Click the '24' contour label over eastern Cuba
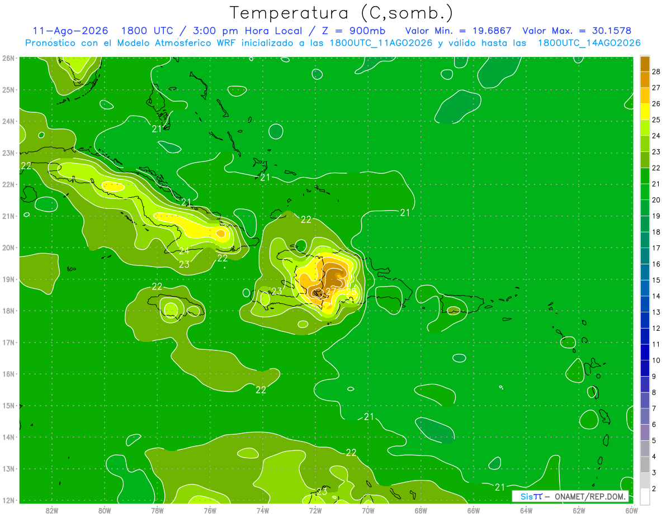Image resolution: width=671 pixels, height=518 pixels. [x=184, y=251]
